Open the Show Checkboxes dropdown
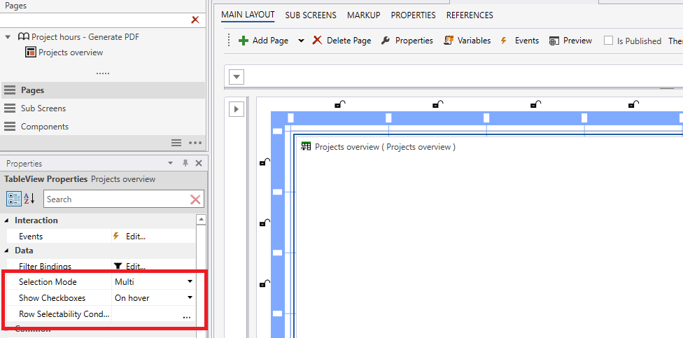 pyautogui.click(x=190, y=298)
